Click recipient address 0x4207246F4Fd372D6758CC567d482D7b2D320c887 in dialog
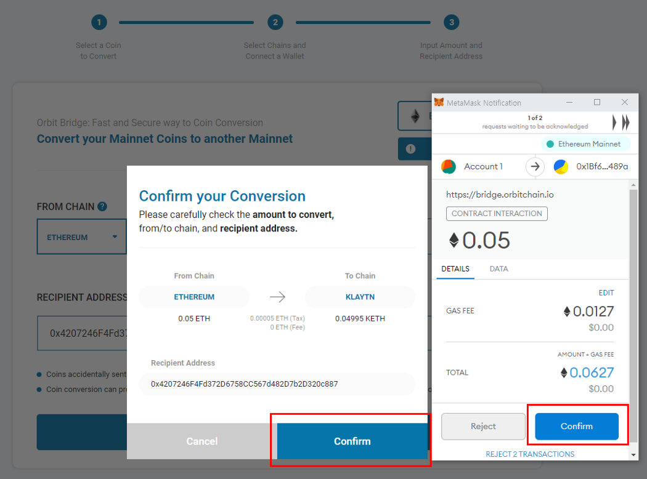Viewport: 647px width, 479px height. coord(244,384)
